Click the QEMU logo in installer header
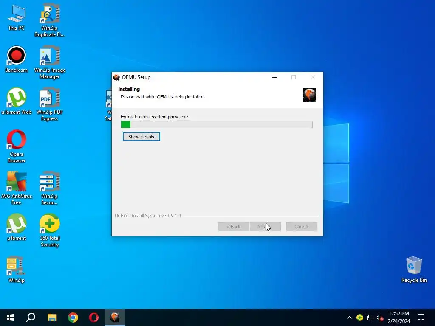Image resolution: width=435 pixels, height=326 pixels. coord(310,95)
